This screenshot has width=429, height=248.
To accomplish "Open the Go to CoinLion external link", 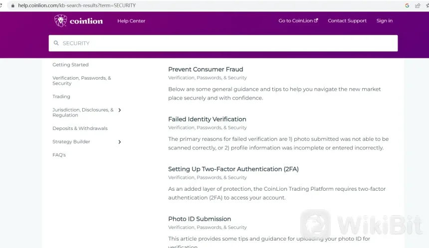I will pyautogui.click(x=298, y=21).
